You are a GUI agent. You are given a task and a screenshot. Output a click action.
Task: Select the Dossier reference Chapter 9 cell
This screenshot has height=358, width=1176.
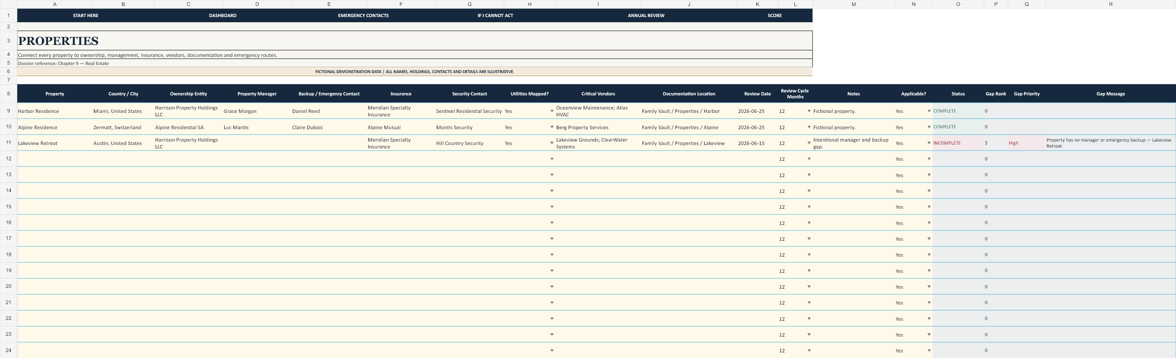pos(415,63)
